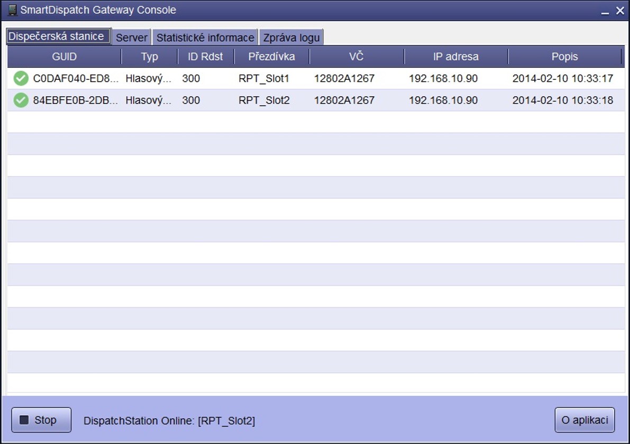Click the RPT_Slot2 nickname cell
The width and height of the screenshot is (630, 444).
(264, 100)
